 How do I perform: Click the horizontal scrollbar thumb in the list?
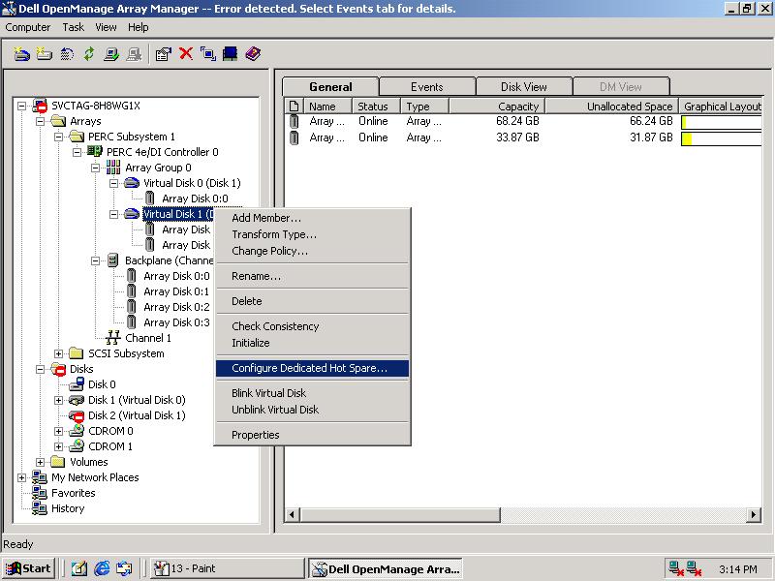pos(399,515)
